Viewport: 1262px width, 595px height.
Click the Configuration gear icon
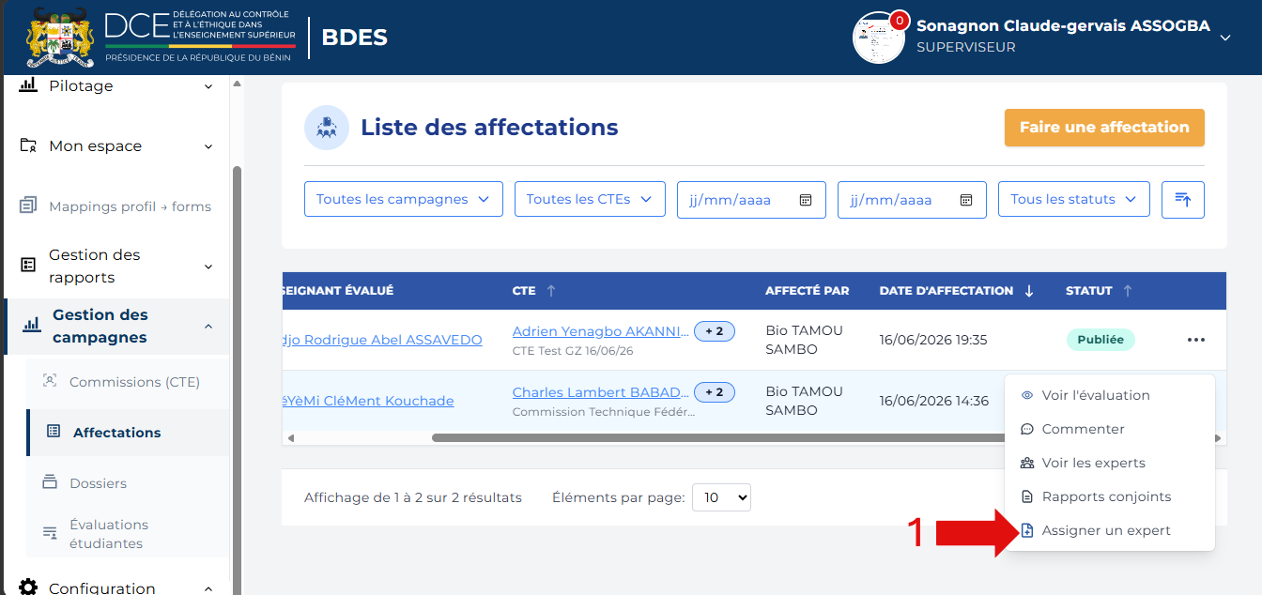pyautogui.click(x=28, y=587)
